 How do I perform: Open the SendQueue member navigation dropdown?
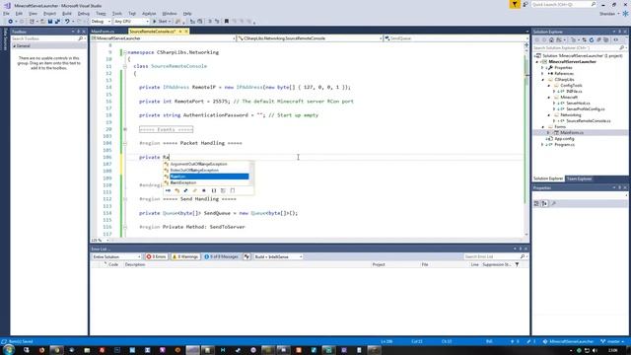tap(456, 38)
